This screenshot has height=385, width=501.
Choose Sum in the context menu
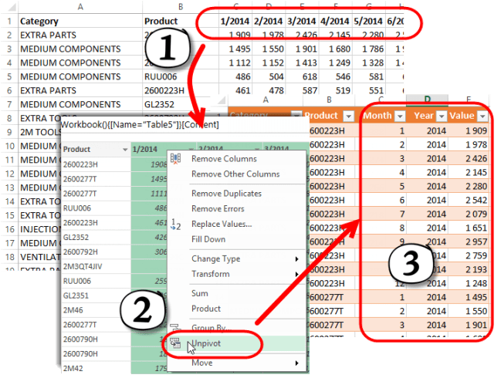(x=200, y=293)
